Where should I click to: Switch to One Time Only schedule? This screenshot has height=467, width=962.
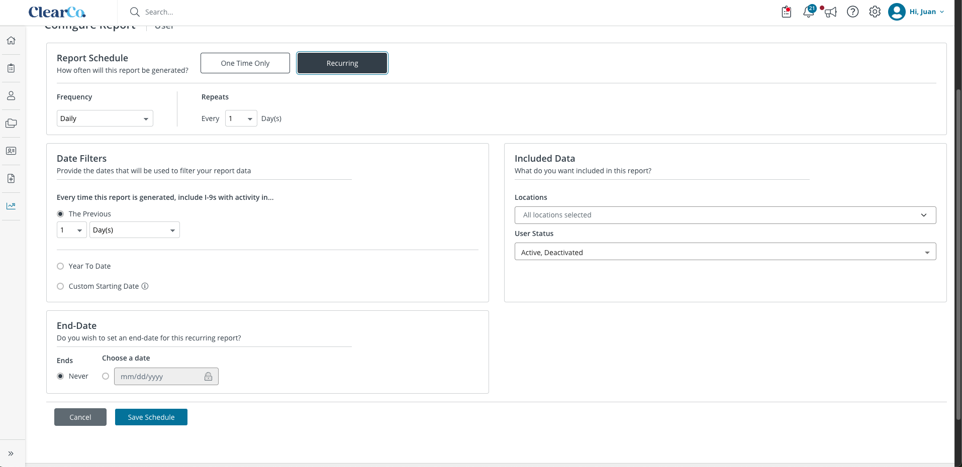point(245,63)
